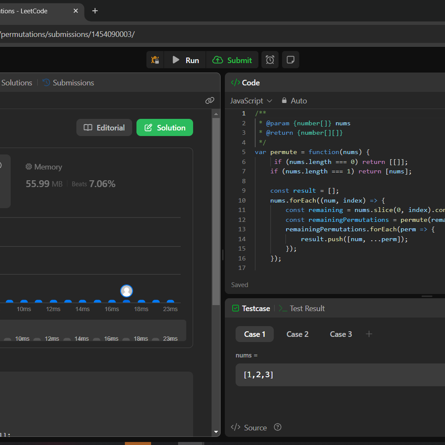Click the Auto lock icon
This screenshot has height=445, width=445.
click(284, 100)
